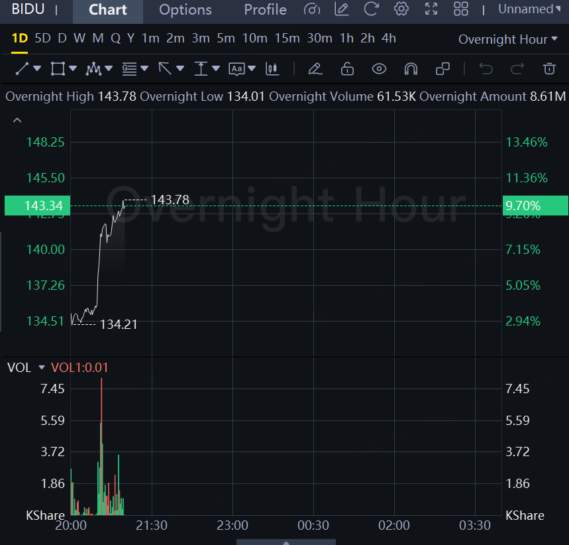Select the Fibonacci/level lines tool
Image resolution: width=569 pixels, height=545 pixels.
[x=129, y=69]
